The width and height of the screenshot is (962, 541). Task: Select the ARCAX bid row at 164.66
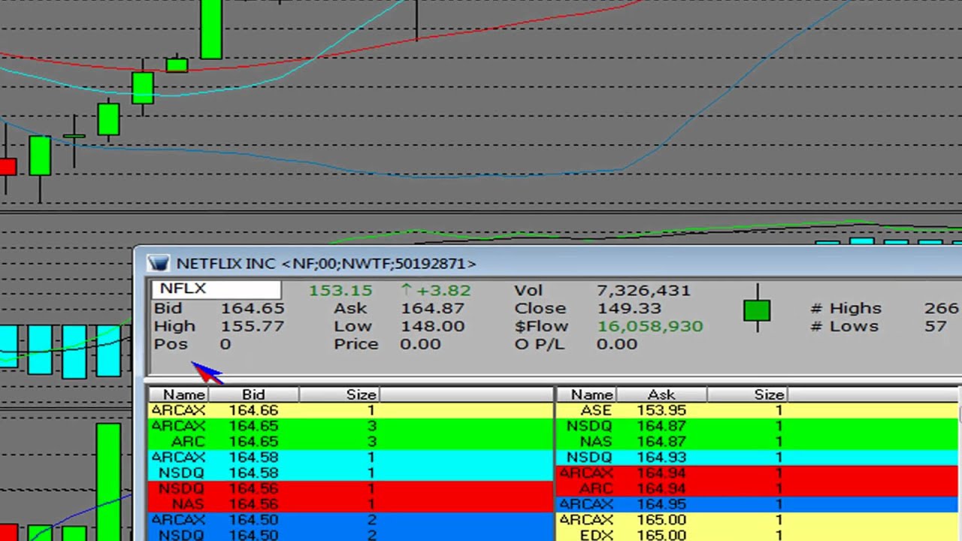click(x=350, y=410)
